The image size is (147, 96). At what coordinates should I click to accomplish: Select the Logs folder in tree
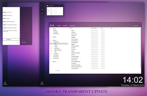(x=56, y=45)
